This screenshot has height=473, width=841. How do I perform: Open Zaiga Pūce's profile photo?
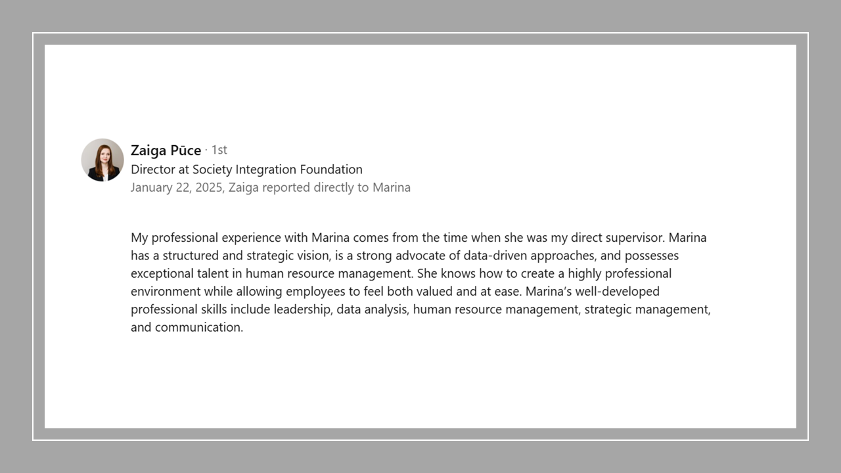pos(102,160)
